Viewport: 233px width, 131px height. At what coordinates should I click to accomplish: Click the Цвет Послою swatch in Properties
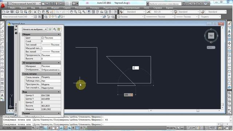pos(43,38)
